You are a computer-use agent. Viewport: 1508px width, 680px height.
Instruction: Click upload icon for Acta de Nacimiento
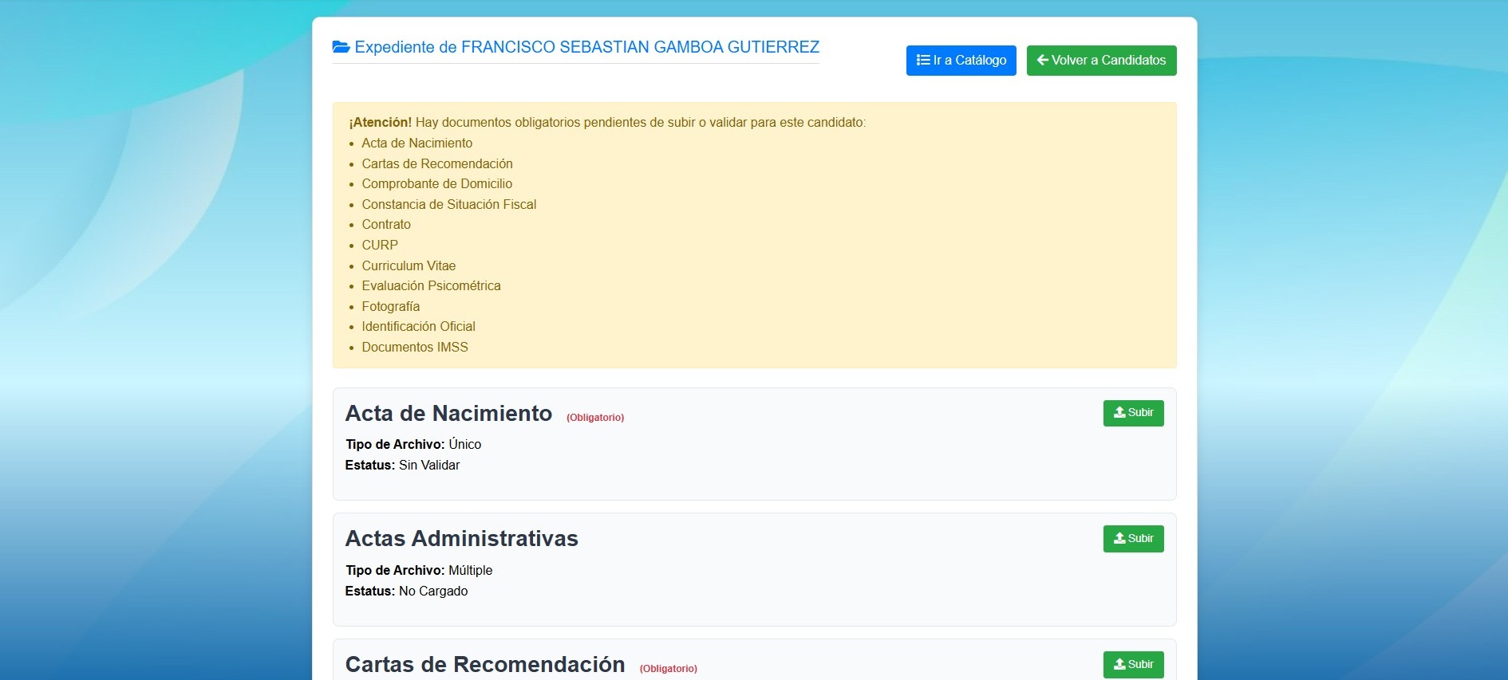click(x=1119, y=412)
